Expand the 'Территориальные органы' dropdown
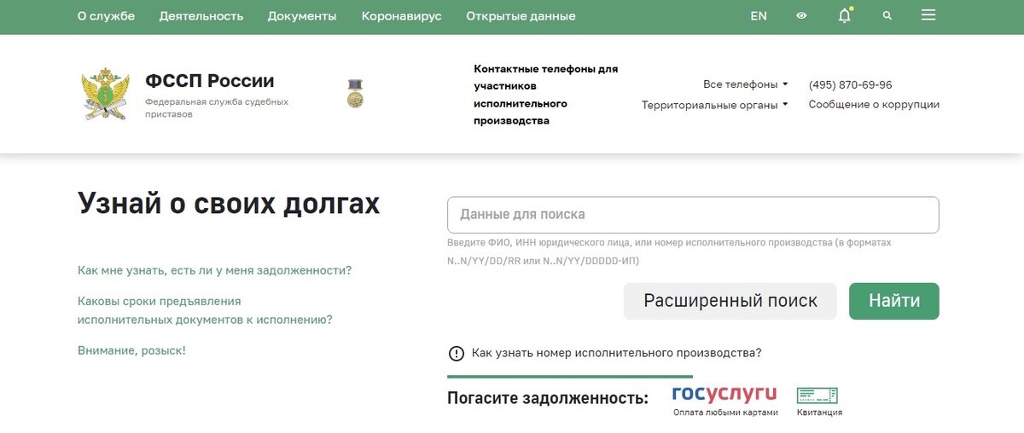 (714, 105)
